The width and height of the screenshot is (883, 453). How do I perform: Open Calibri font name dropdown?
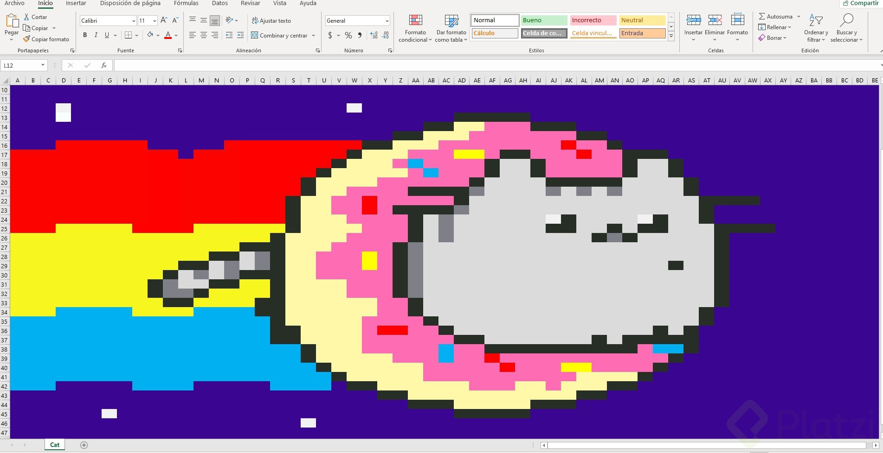(134, 21)
